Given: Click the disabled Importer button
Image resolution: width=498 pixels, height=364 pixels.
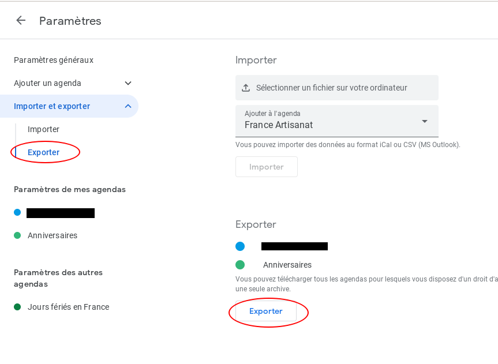Looking at the screenshot, I should (266, 167).
